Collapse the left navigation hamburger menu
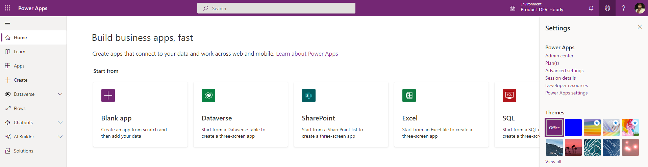The image size is (648, 167). click(x=7, y=23)
